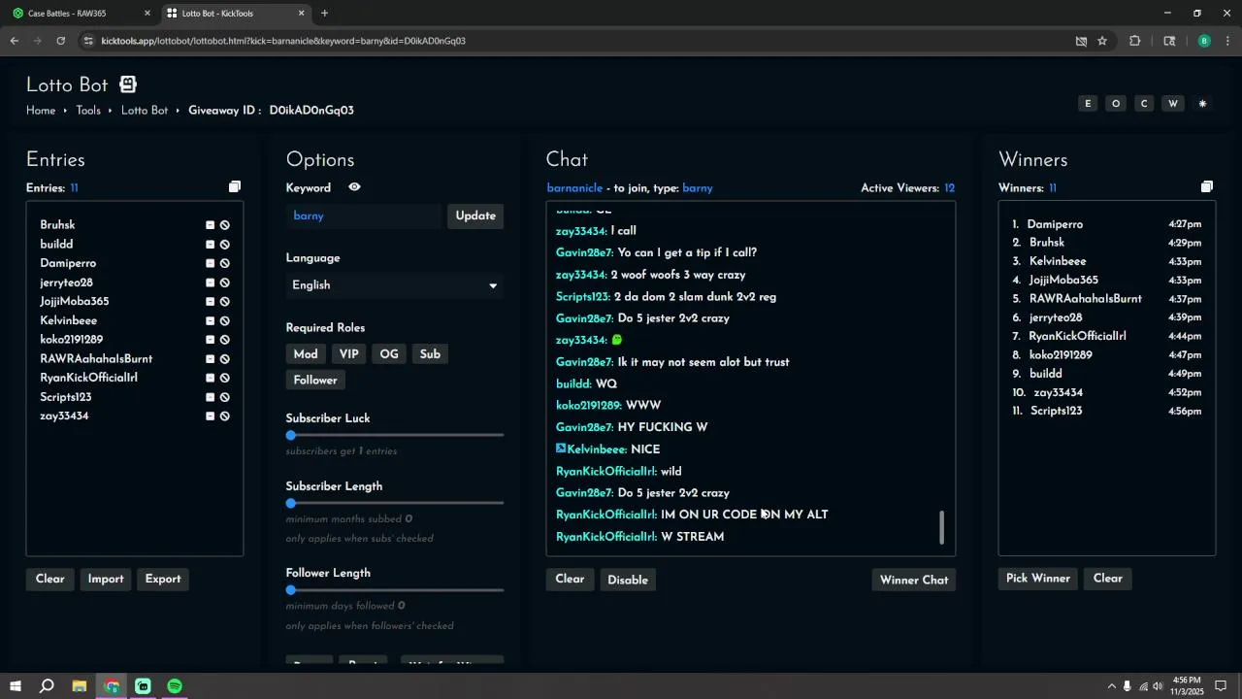Toggle the Mod required role
This screenshot has height=699, width=1242.
coord(306,354)
